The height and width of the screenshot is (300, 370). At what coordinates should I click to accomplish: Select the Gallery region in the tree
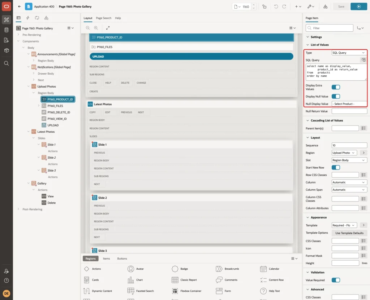[x=42, y=184]
